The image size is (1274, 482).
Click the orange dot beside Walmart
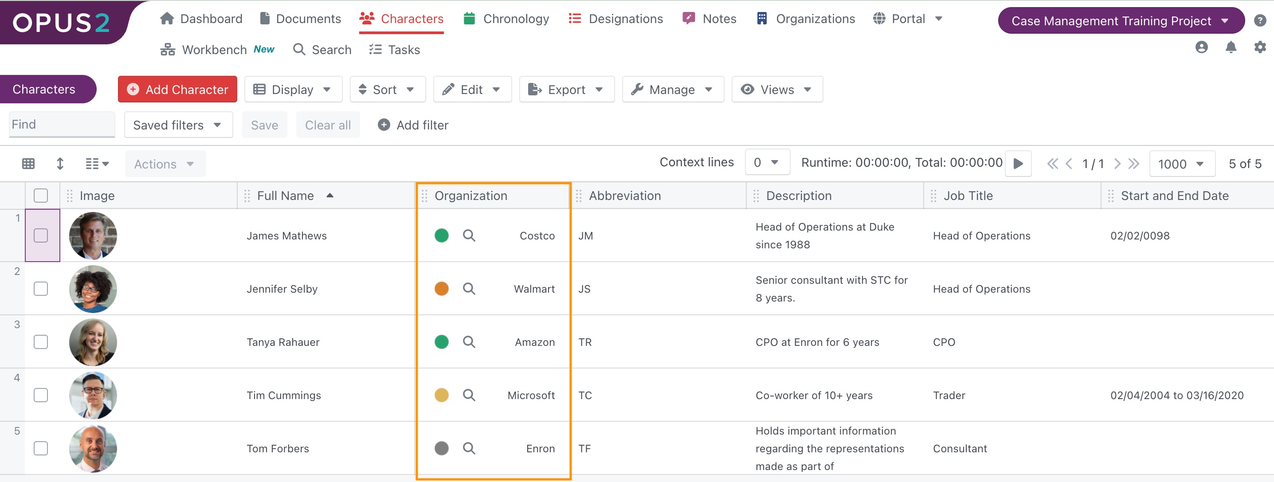(x=442, y=289)
